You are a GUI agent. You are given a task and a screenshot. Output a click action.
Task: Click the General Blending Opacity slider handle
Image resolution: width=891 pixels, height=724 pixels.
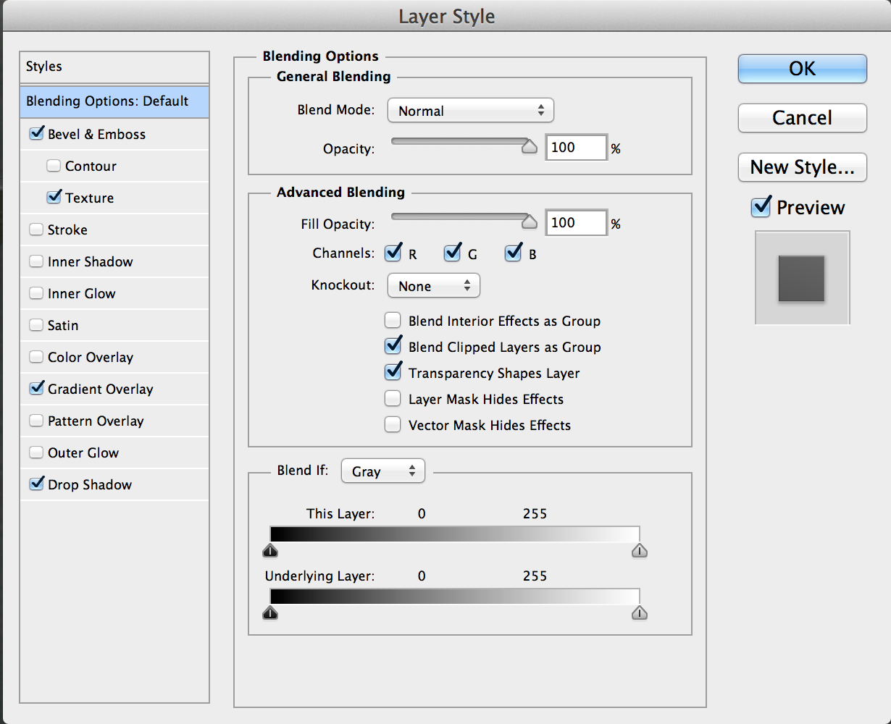530,147
